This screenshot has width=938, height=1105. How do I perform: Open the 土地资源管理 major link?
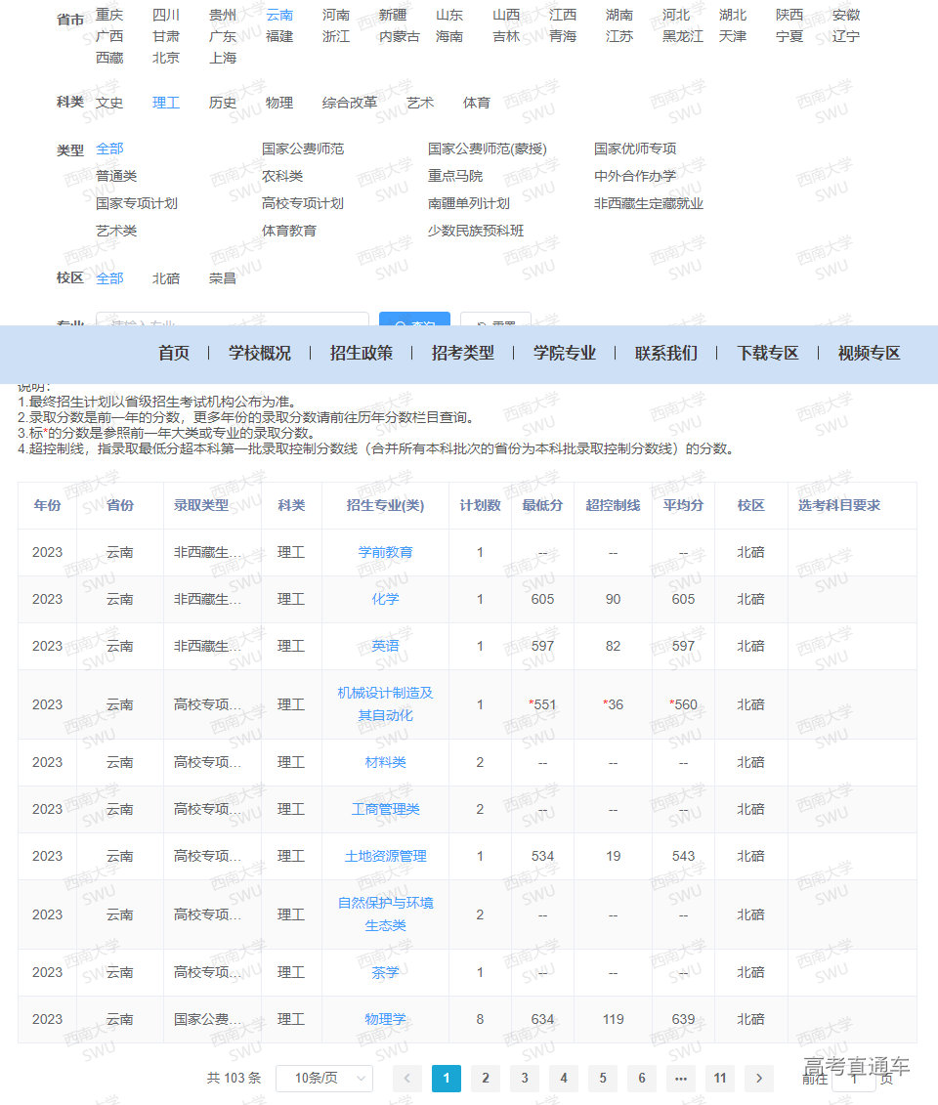tap(386, 856)
